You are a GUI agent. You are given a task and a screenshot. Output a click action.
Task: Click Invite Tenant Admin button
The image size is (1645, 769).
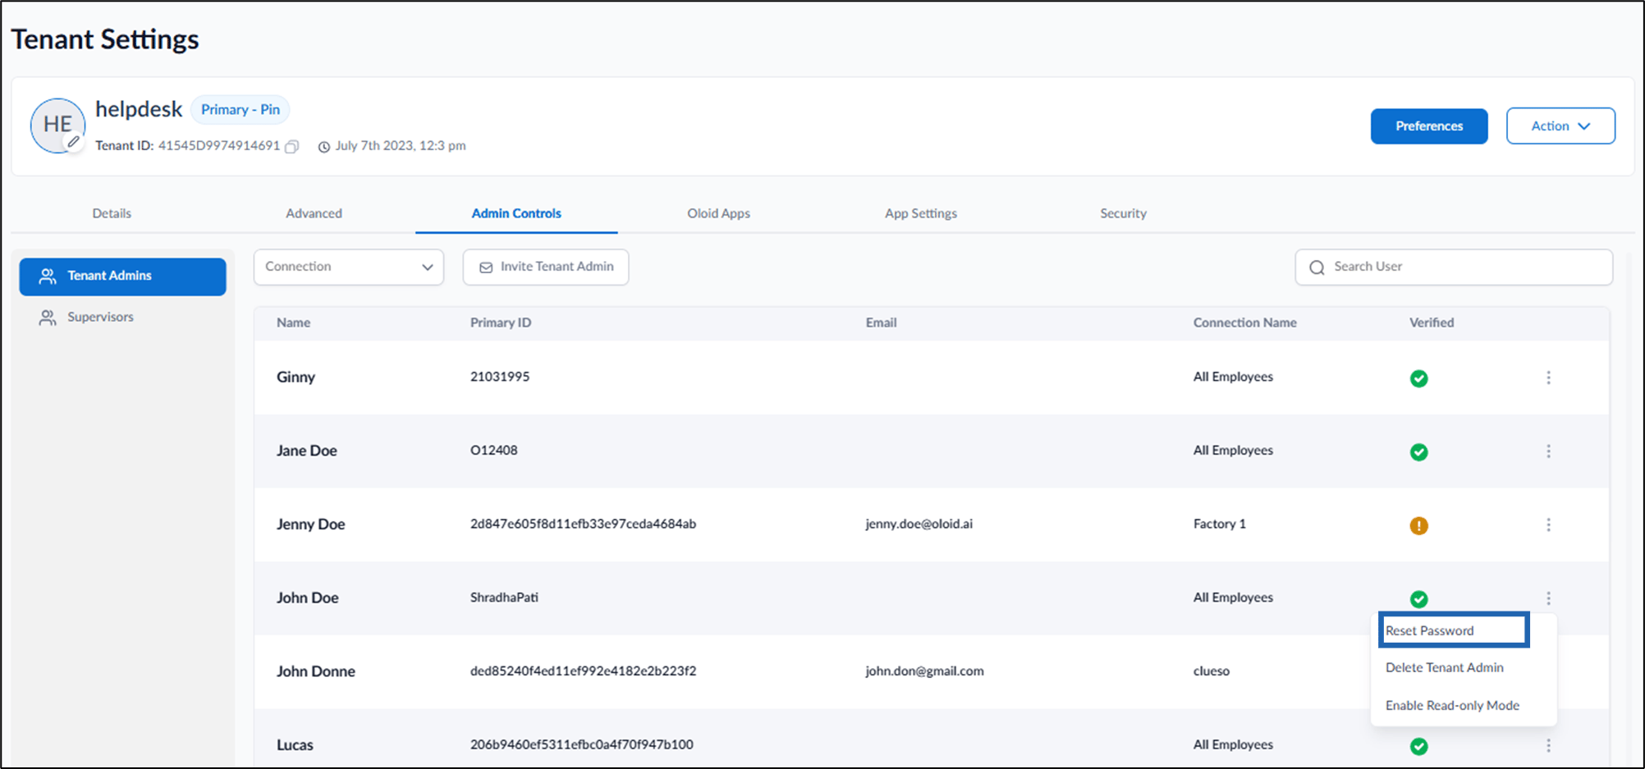tap(546, 268)
